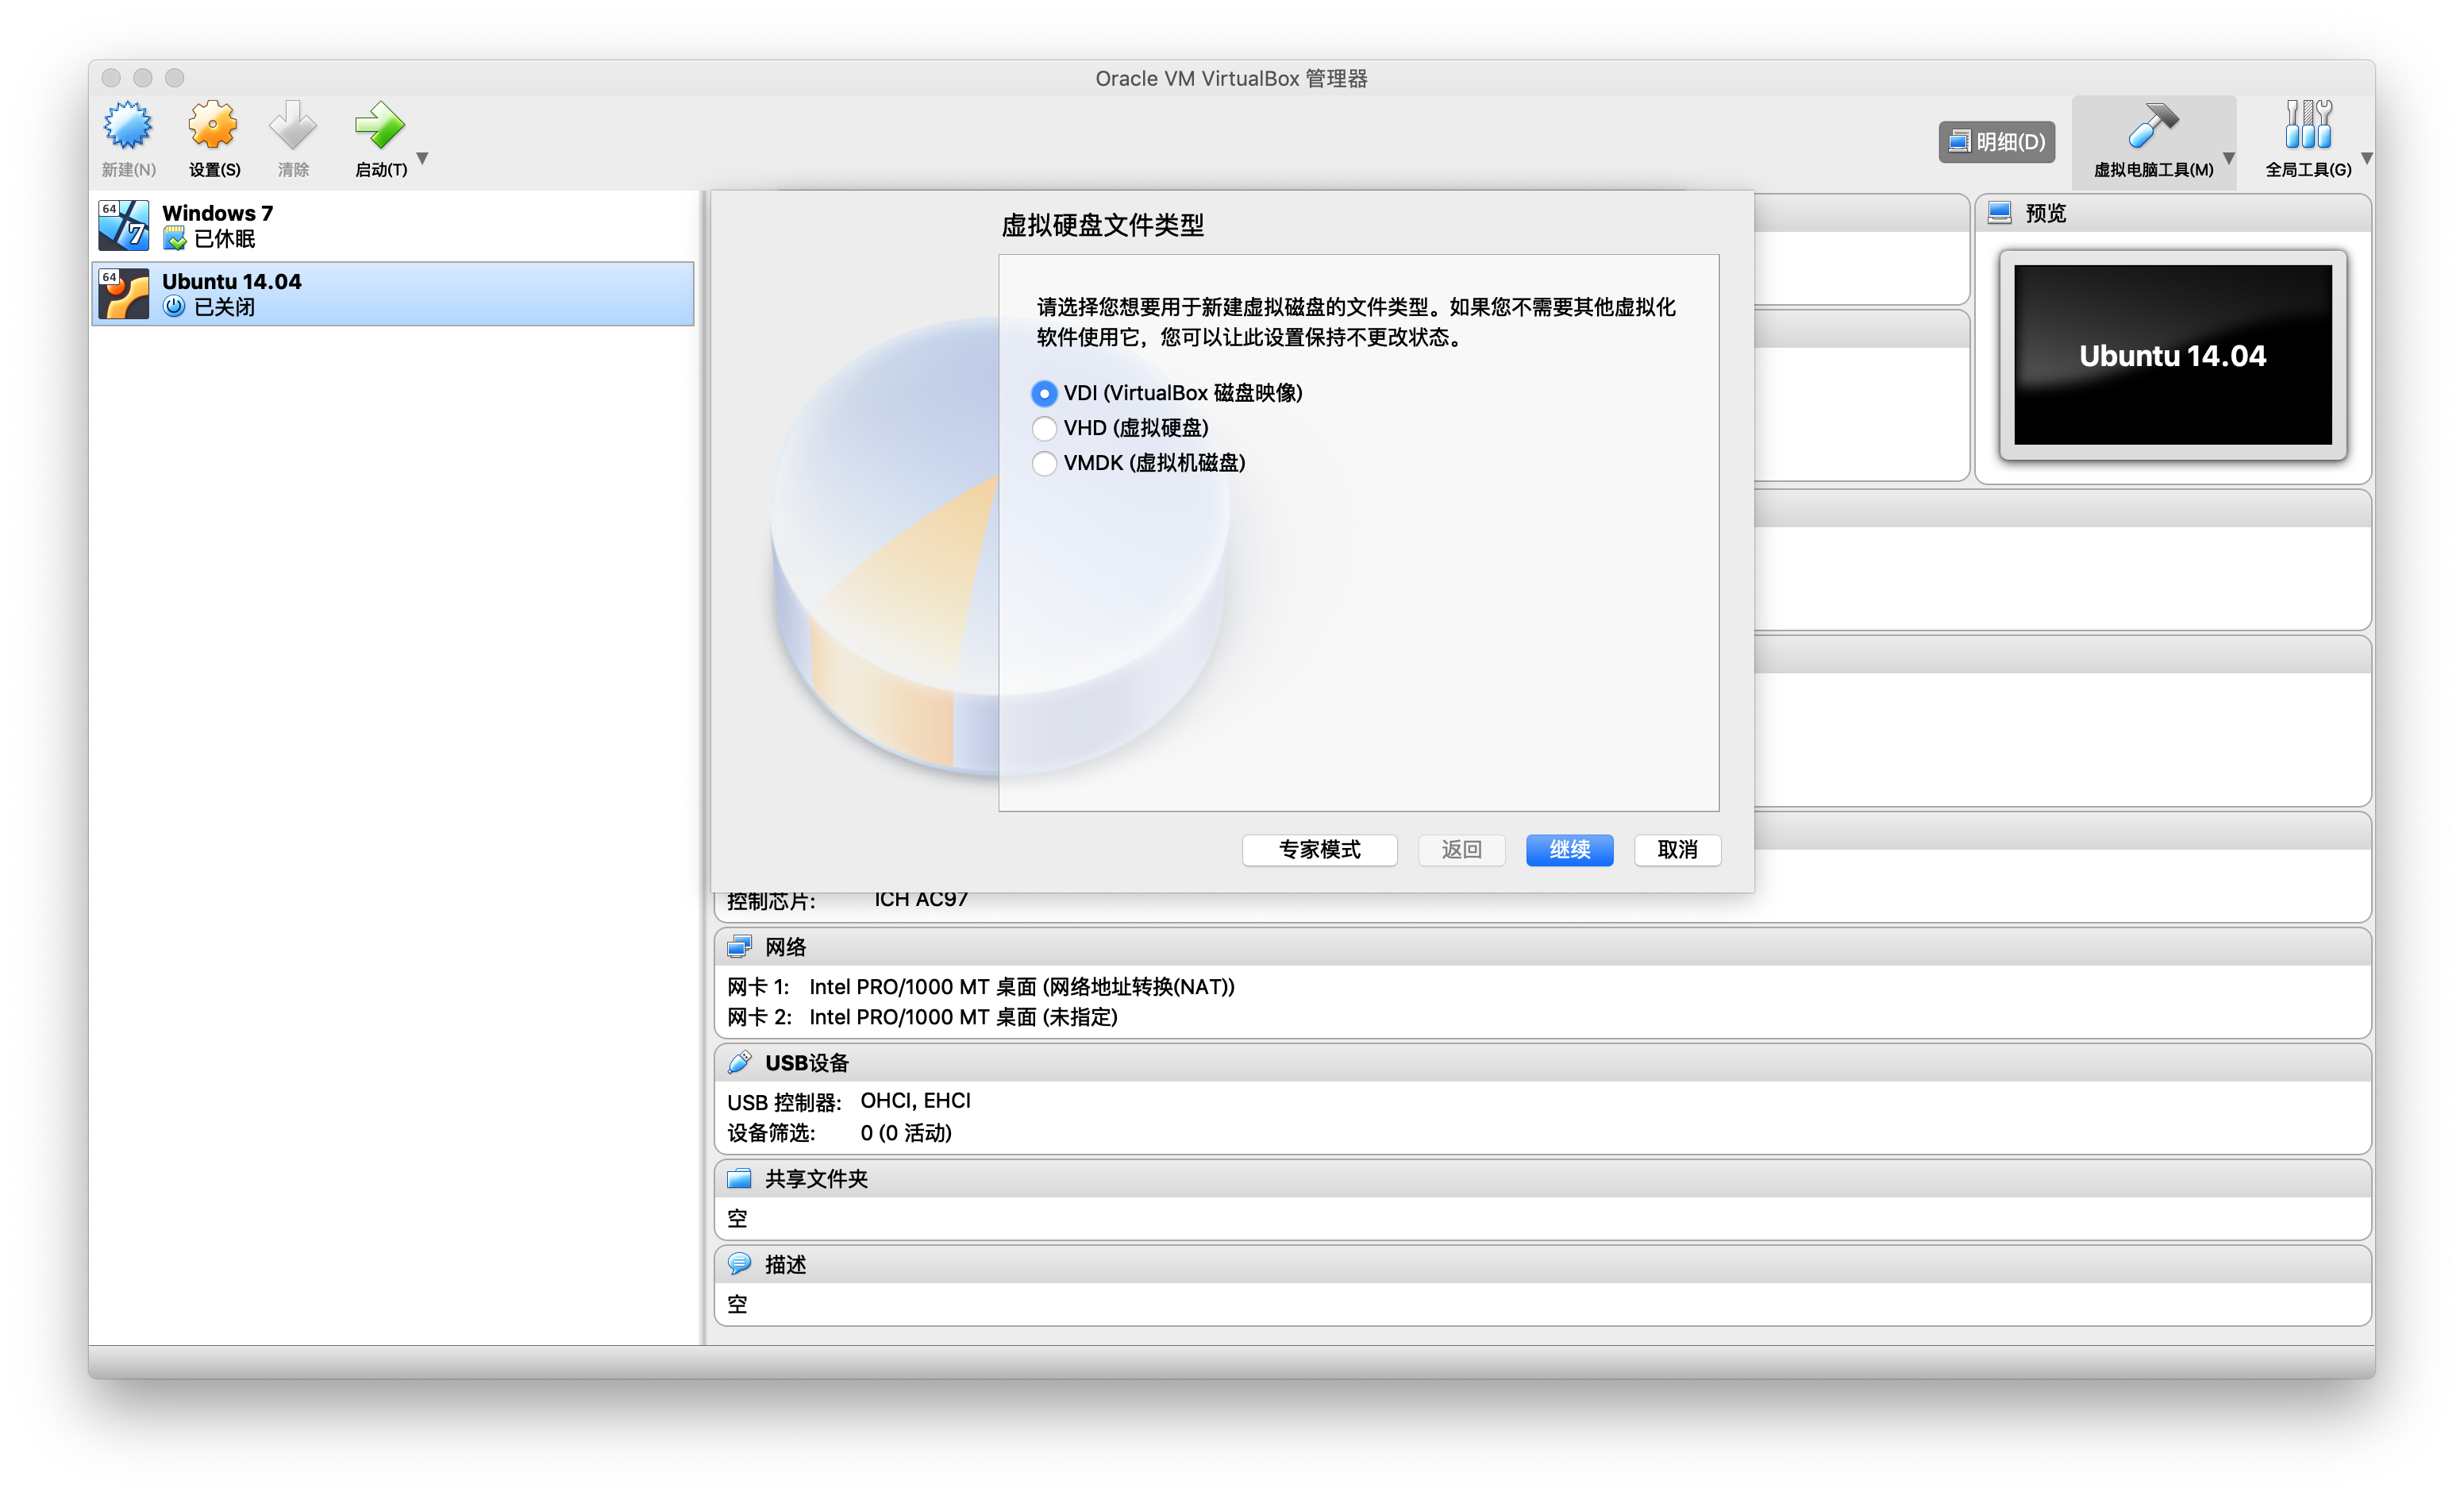Open Settings (设置) gear icon
This screenshot has height=1496, width=2464.
[x=214, y=126]
